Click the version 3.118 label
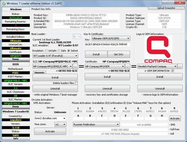This screenshot has height=142, width=187. (x=16, y=128)
